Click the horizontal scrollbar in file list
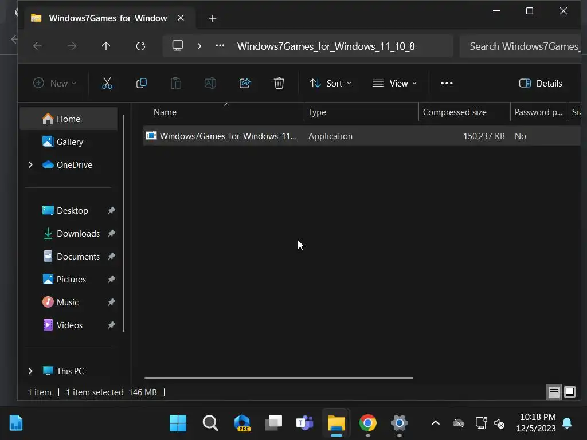 [279, 378]
